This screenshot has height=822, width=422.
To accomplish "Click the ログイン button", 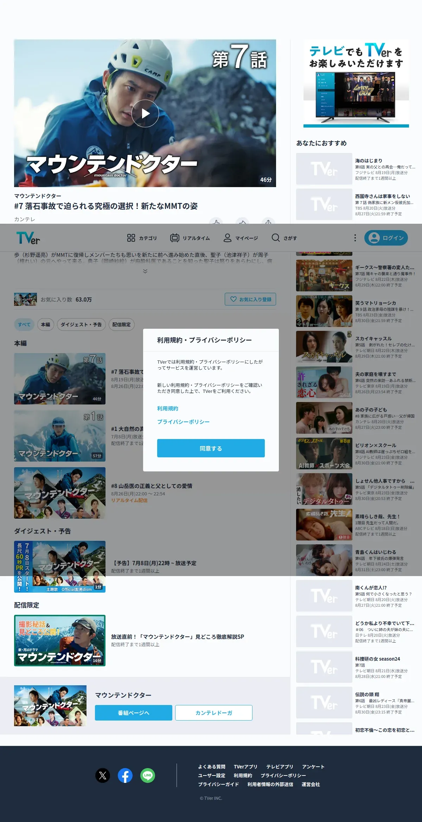I will 386,238.
